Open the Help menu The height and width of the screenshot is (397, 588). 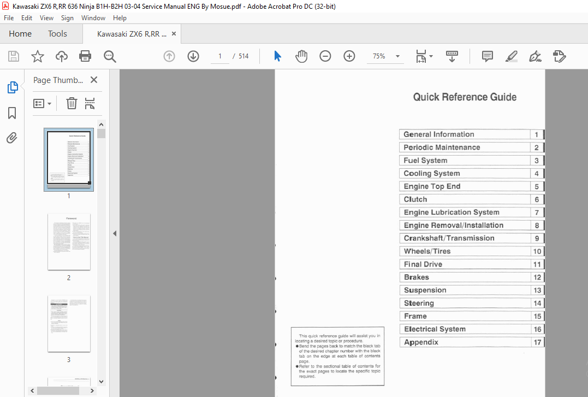click(x=120, y=17)
